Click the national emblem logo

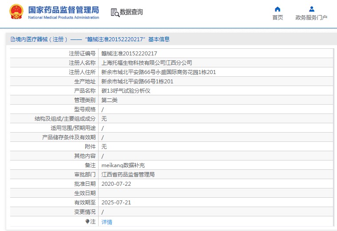tap(16, 12)
